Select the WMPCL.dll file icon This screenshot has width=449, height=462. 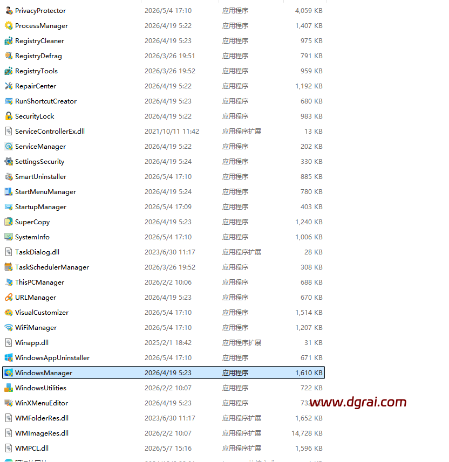[x=9, y=448]
